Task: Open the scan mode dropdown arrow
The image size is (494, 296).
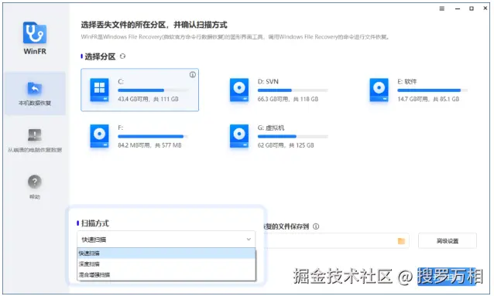Action: 249,240
